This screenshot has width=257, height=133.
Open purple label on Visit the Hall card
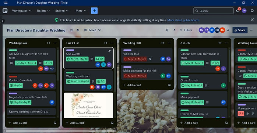[127, 50]
